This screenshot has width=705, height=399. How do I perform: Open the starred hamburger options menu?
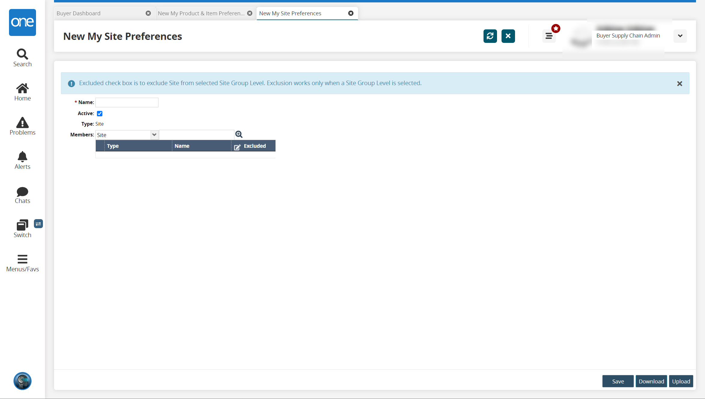[549, 36]
